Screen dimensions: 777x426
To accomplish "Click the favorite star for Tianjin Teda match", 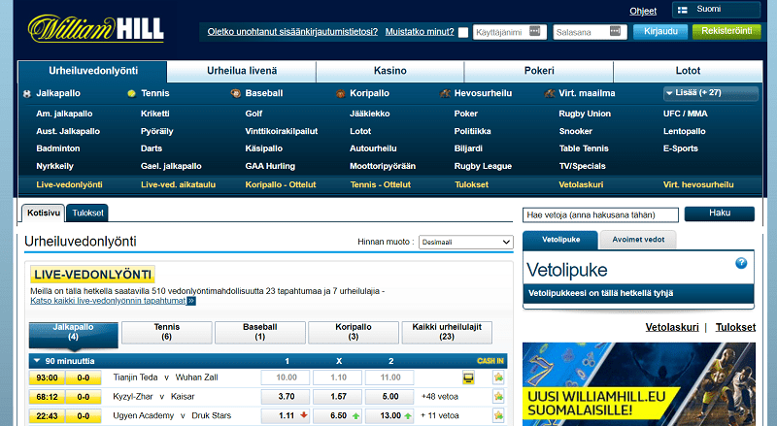I will click(498, 377).
